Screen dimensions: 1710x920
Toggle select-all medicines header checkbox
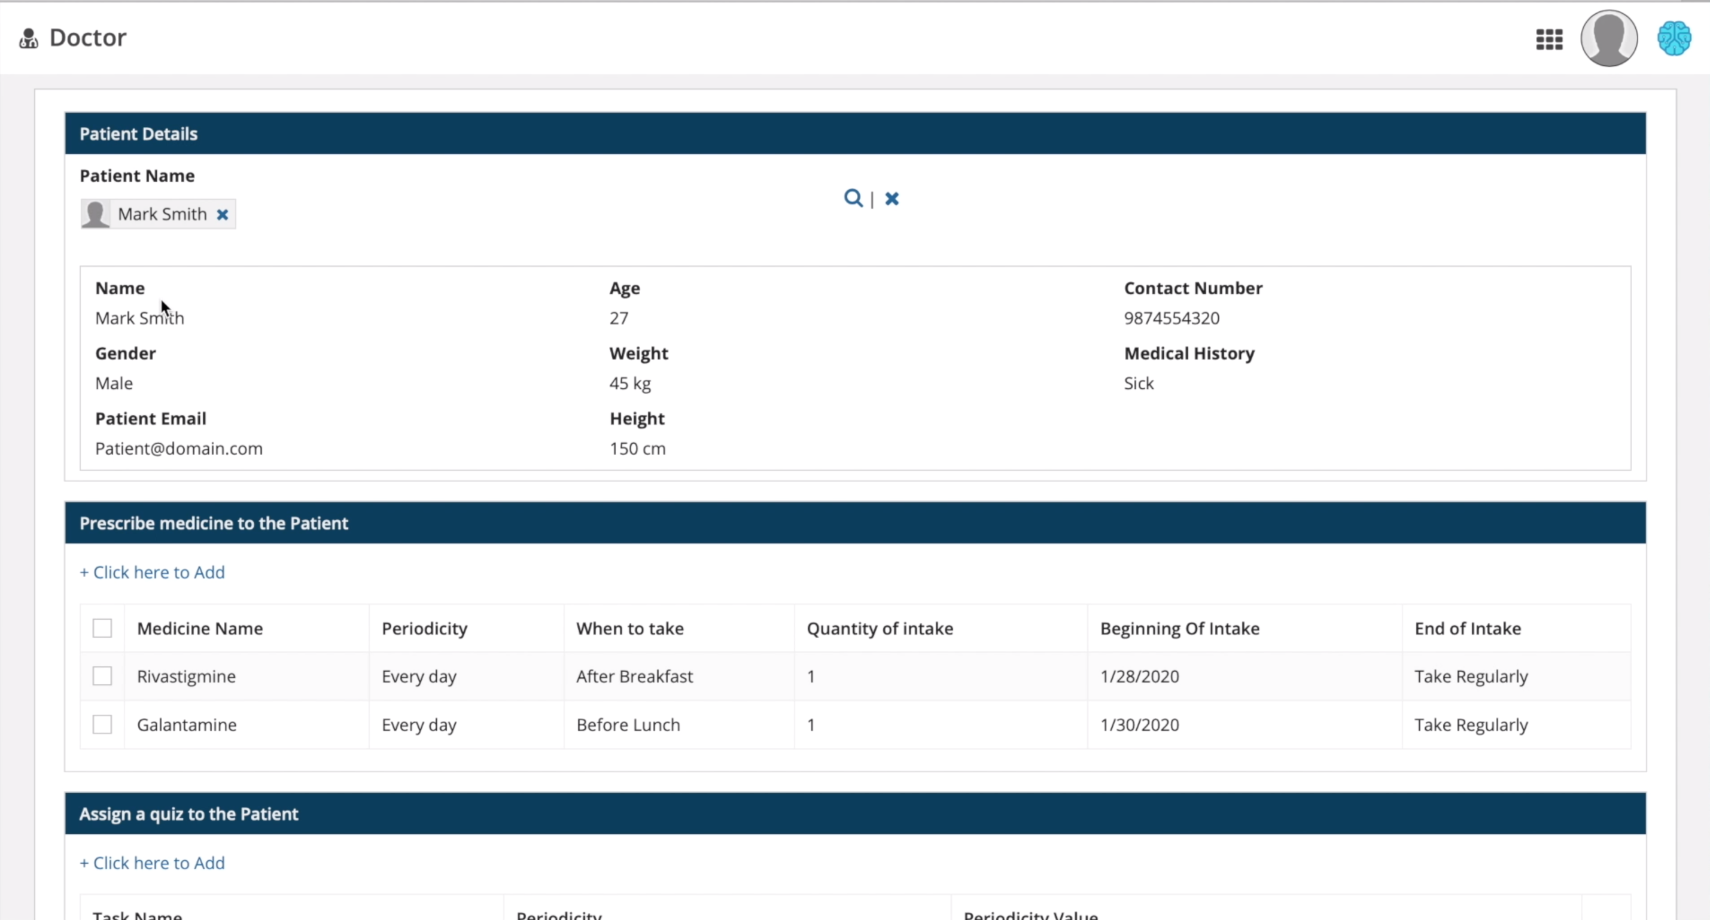pyautogui.click(x=102, y=628)
